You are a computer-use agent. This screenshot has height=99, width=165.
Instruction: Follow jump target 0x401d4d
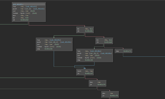pyautogui.click(x=24, y=20)
